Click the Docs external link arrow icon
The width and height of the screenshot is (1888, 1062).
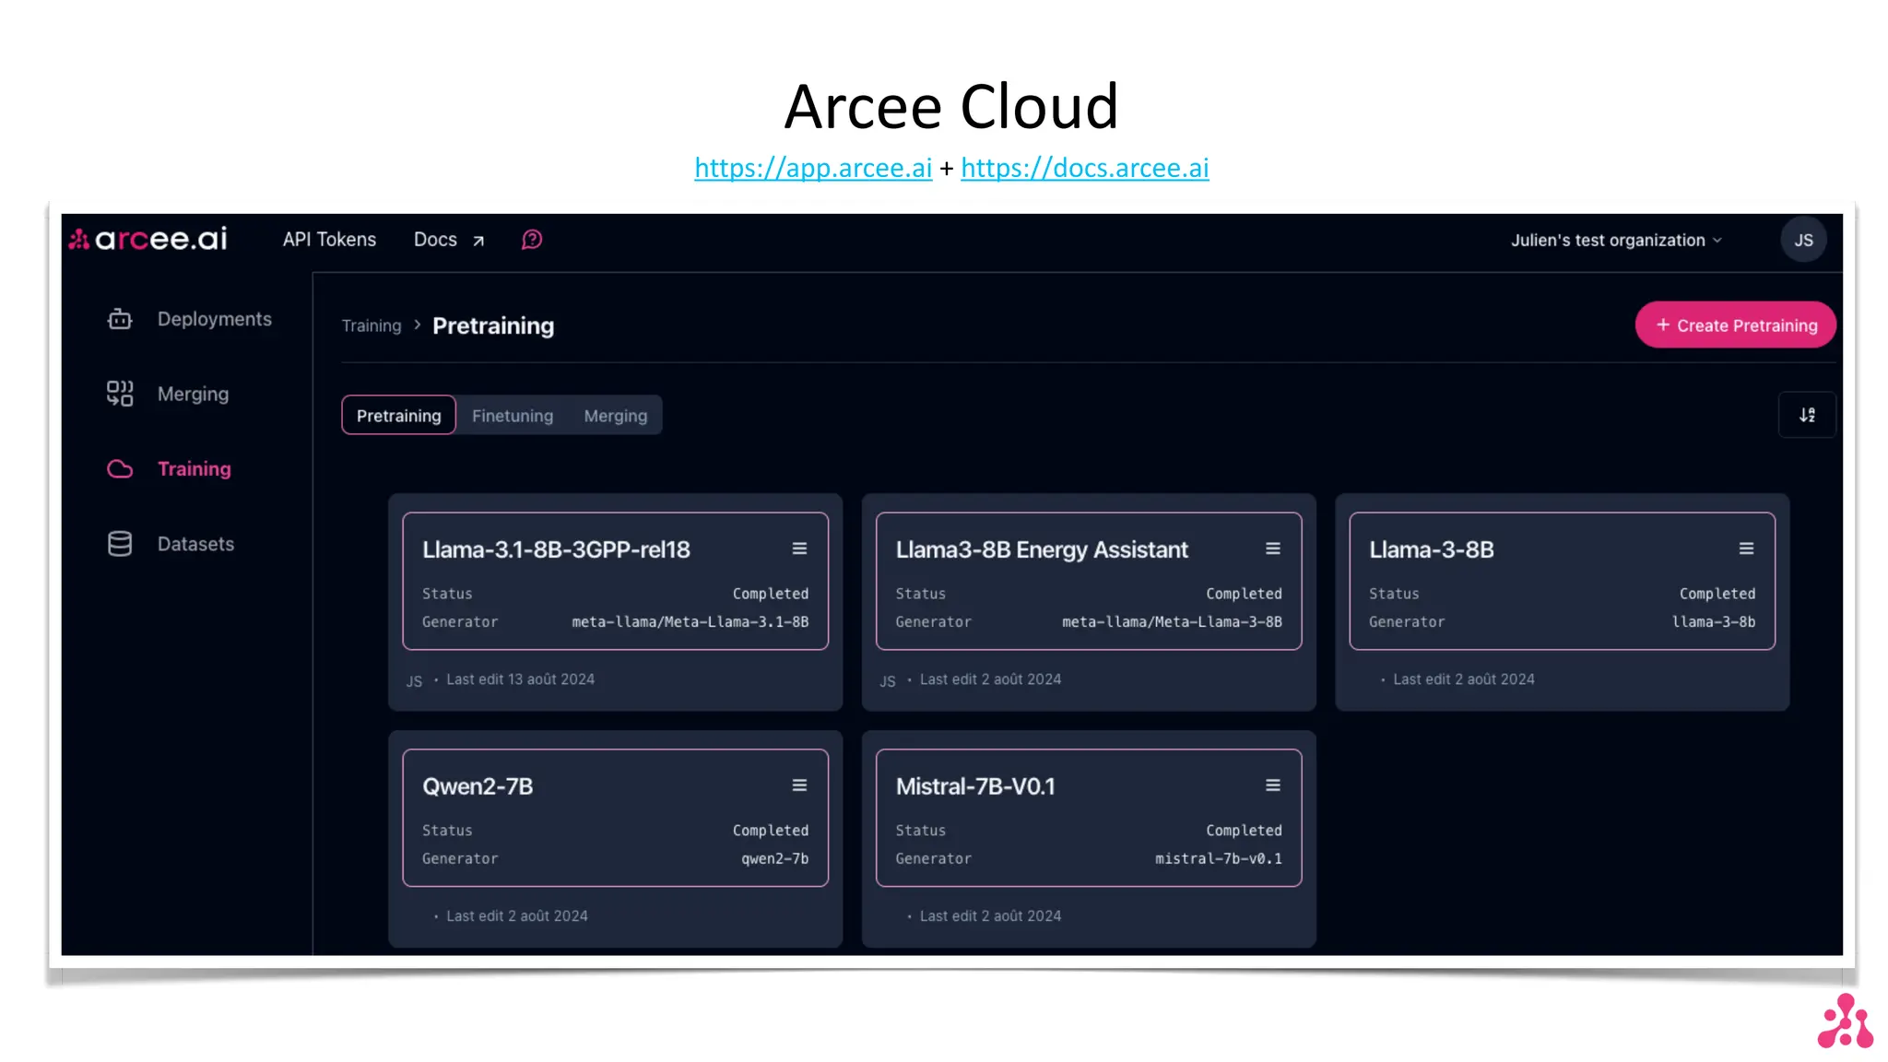click(478, 241)
